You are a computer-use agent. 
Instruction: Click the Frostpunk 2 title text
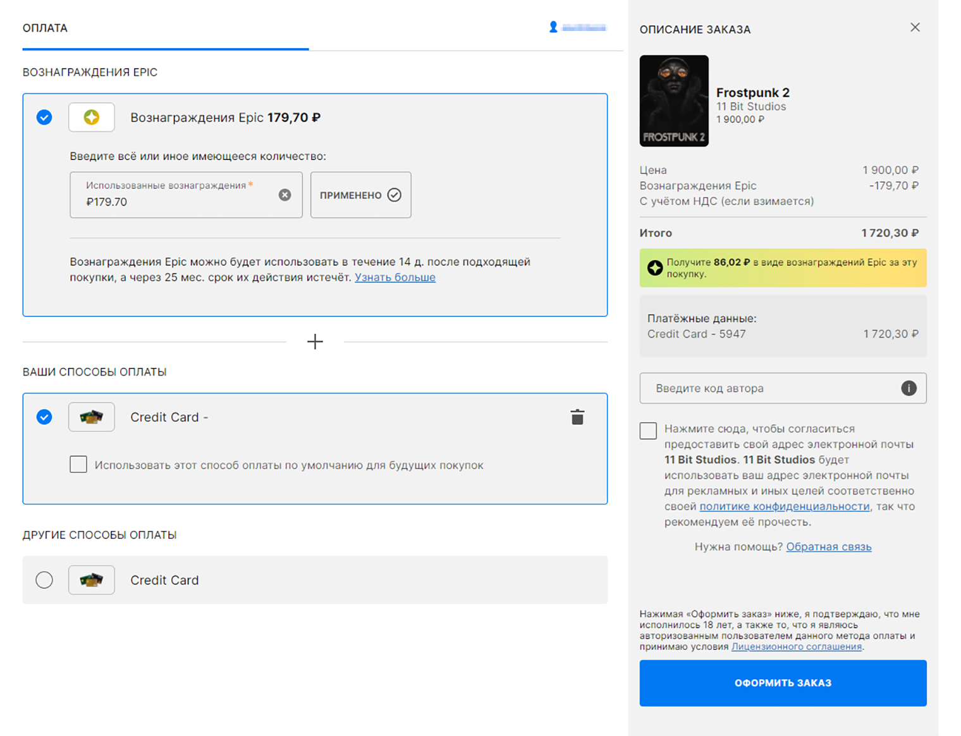pyautogui.click(x=753, y=92)
